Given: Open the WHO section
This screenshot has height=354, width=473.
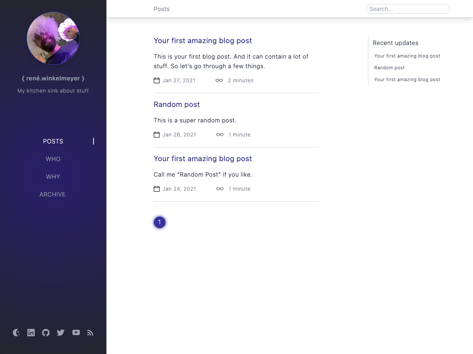Looking at the screenshot, I should 53,159.
